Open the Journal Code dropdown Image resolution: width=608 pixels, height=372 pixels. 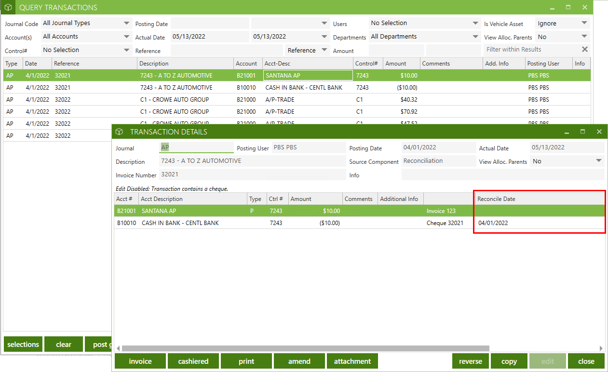click(x=126, y=23)
